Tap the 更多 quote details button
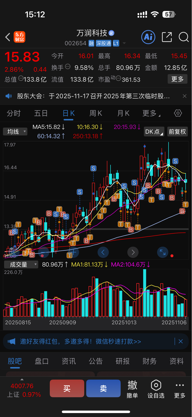This screenshot has height=417, width=192. 178,79
